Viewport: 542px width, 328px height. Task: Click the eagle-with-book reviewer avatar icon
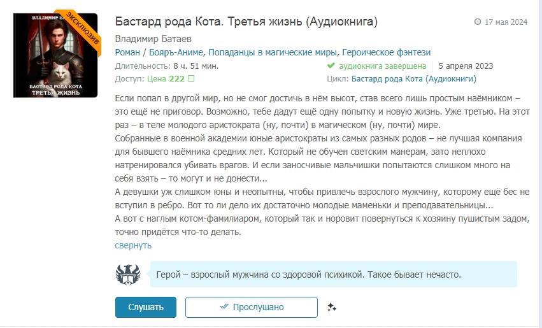pos(127,275)
